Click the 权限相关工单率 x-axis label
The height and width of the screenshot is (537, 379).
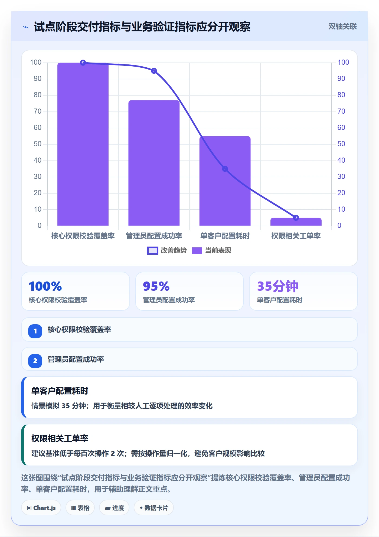click(296, 236)
